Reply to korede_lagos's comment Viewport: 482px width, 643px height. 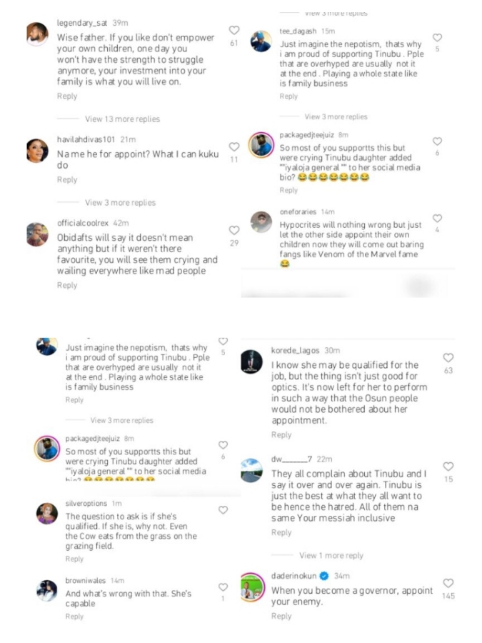click(281, 434)
